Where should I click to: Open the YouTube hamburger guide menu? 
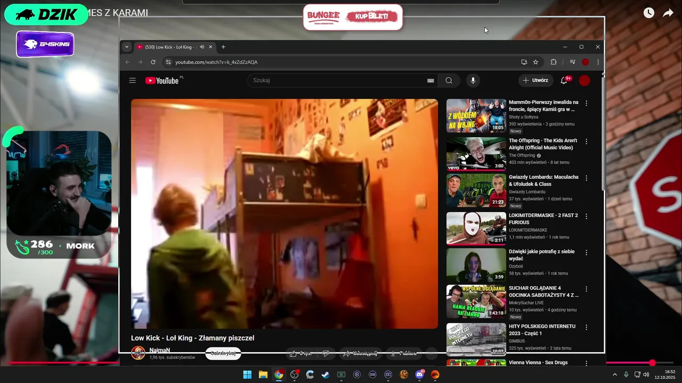[132, 80]
